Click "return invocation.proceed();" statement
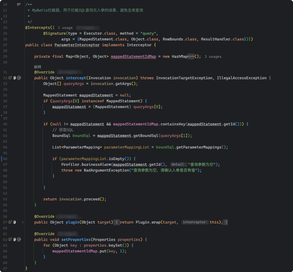The height and width of the screenshot is (272, 293). point(75,199)
